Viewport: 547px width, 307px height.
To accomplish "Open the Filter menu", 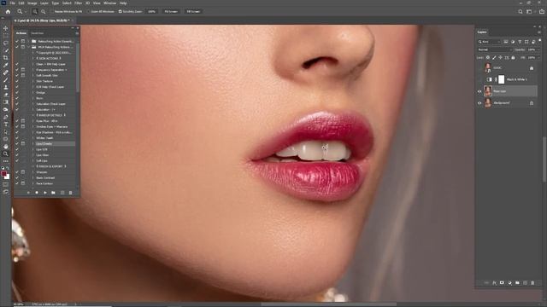I will [x=78, y=3].
